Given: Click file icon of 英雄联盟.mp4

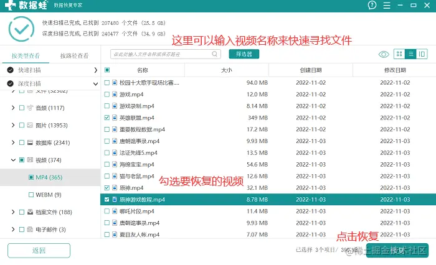Looking at the screenshot, I should tap(115, 118).
